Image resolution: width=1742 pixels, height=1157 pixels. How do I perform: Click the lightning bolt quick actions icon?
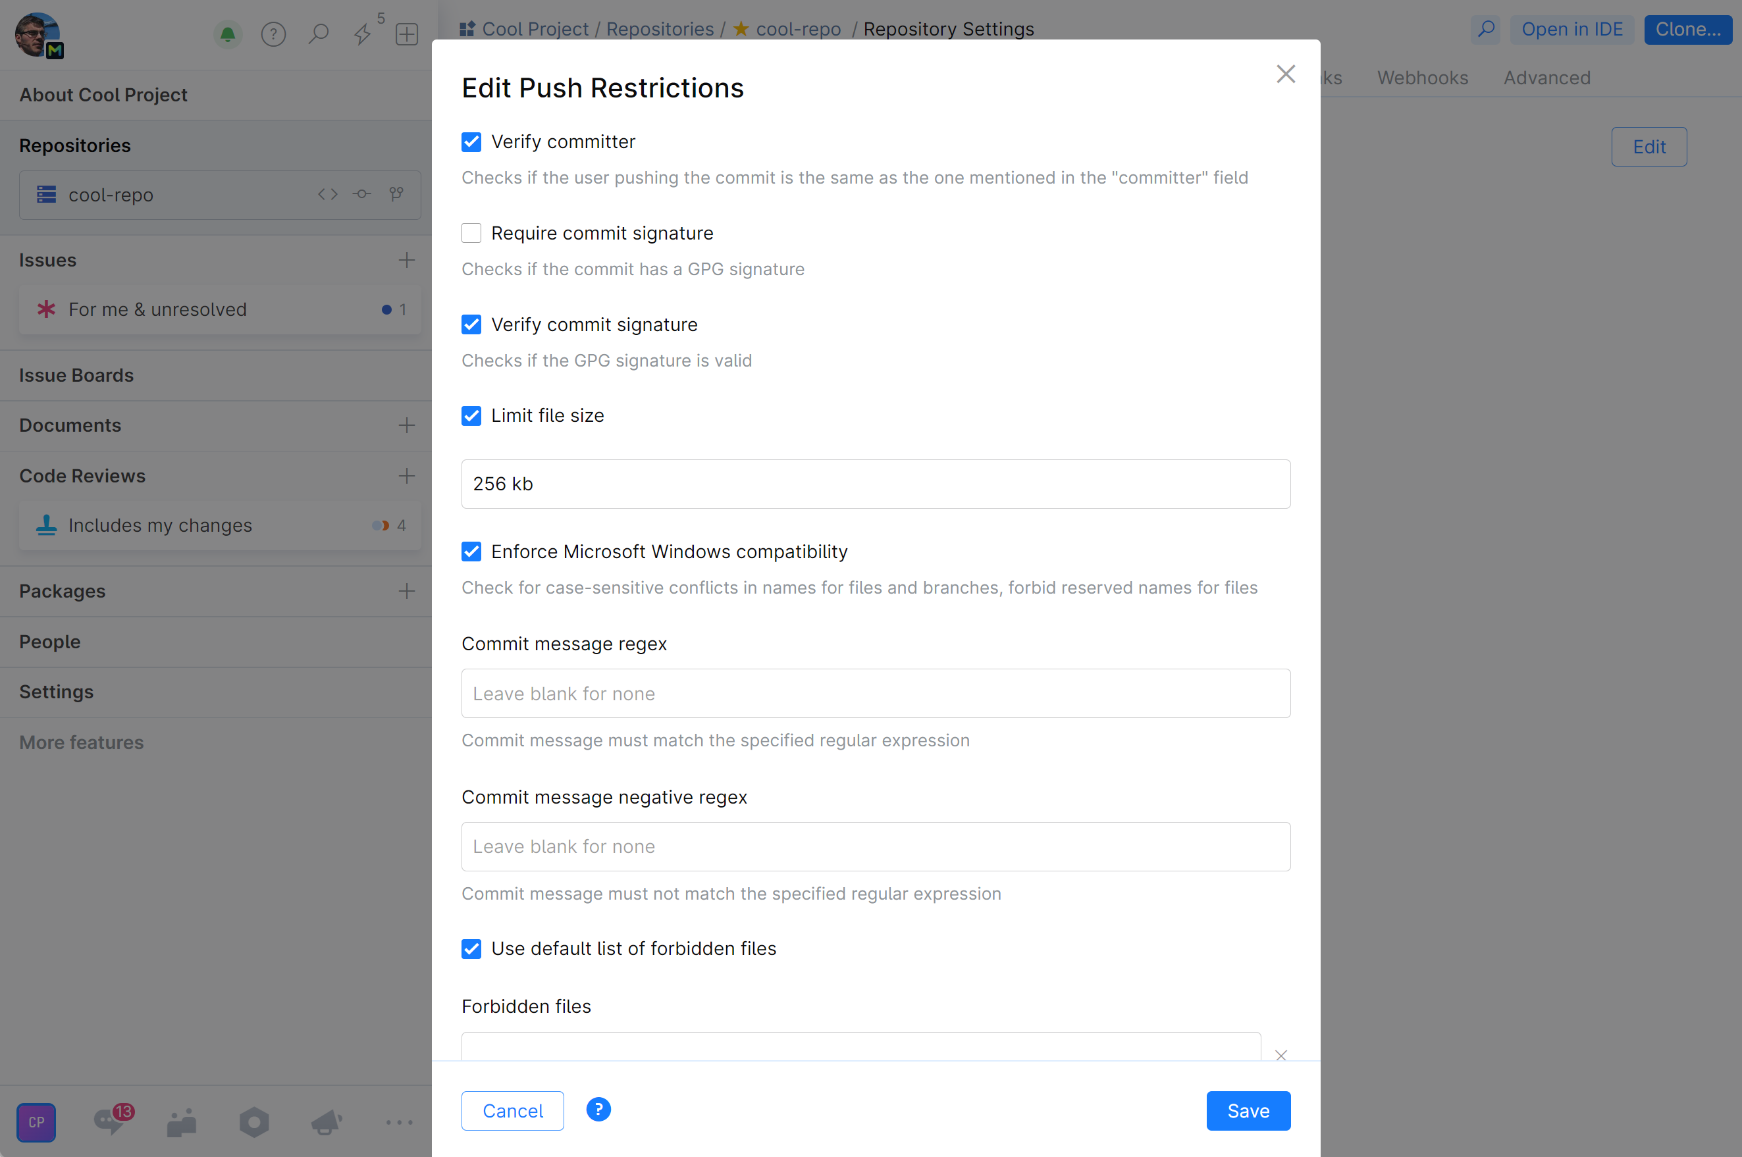coord(363,34)
